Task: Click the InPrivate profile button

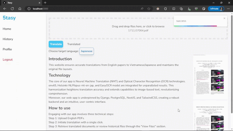Action: pyautogui.click(x=216, y=9)
